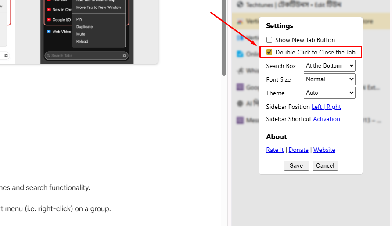Uncheck Double-Click to Close the Tab
Viewport: 392px width, 226px height.
coord(269,52)
